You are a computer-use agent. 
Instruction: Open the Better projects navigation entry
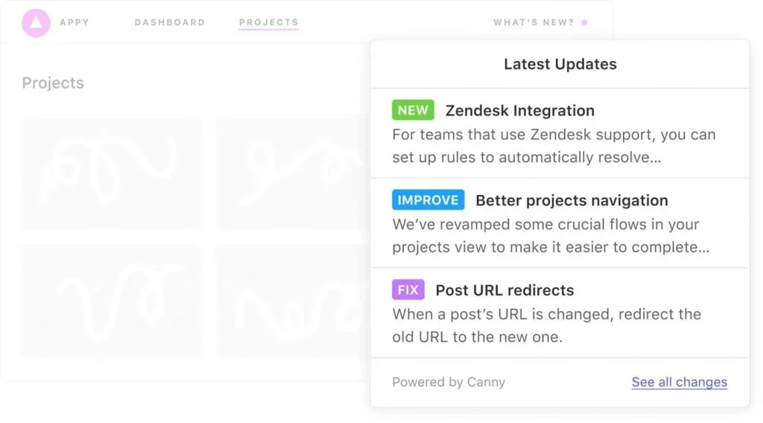pyautogui.click(x=572, y=200)
